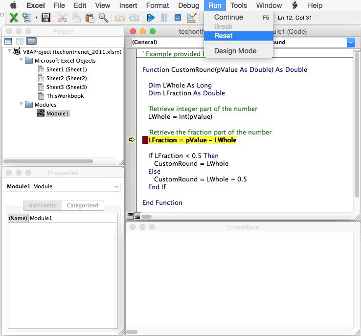The height and width of the screenshot is (336, 361).
Task: Click the Design Mode ruler icon
Action: point(192,18)
